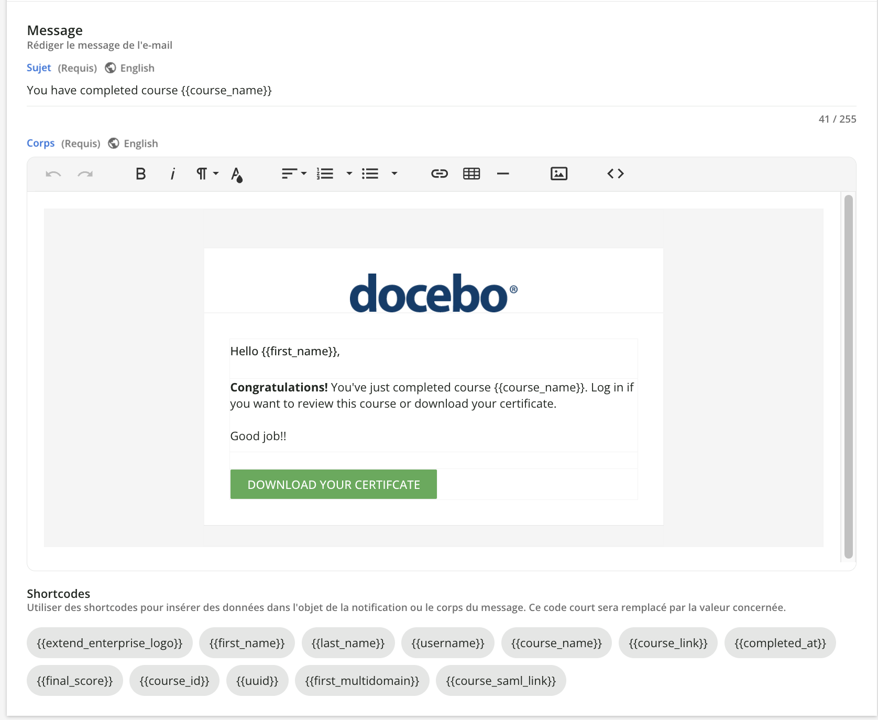Click the Redo icon in the editor toolbar

coord(85,174)
